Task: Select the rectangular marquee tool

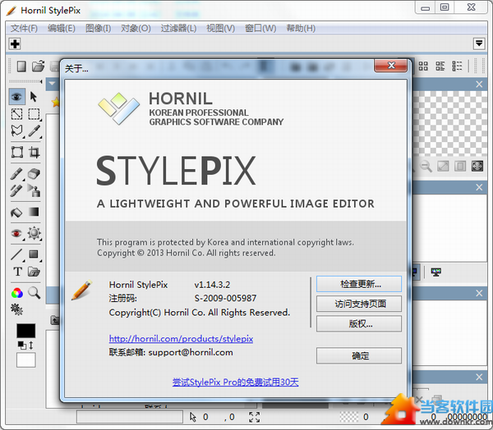Action: click(x=34, y=114)
